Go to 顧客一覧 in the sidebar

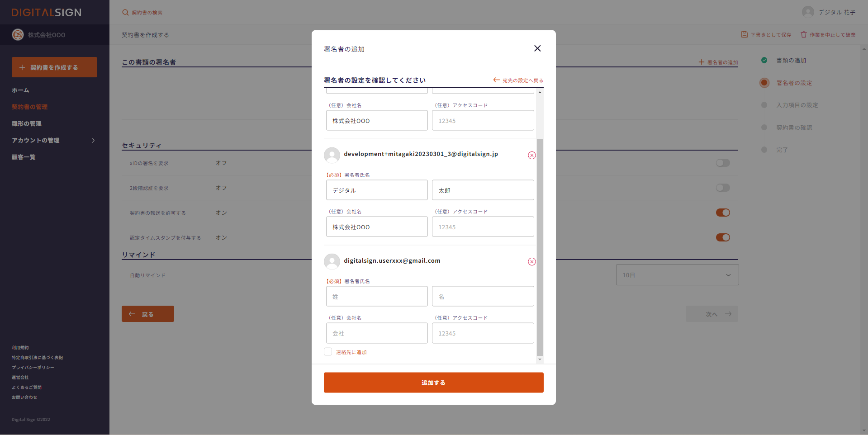(24, 157)
